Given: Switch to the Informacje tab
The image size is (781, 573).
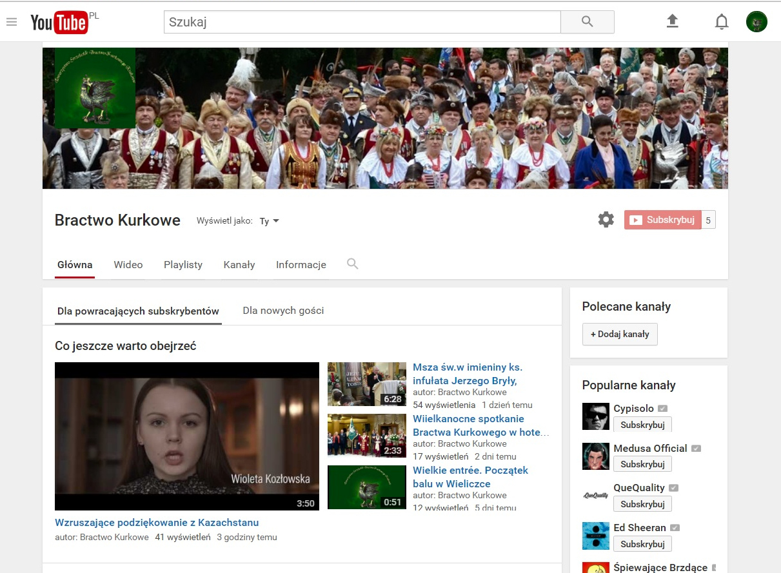Looking at the screenshot, I should (x=301, y=265).
